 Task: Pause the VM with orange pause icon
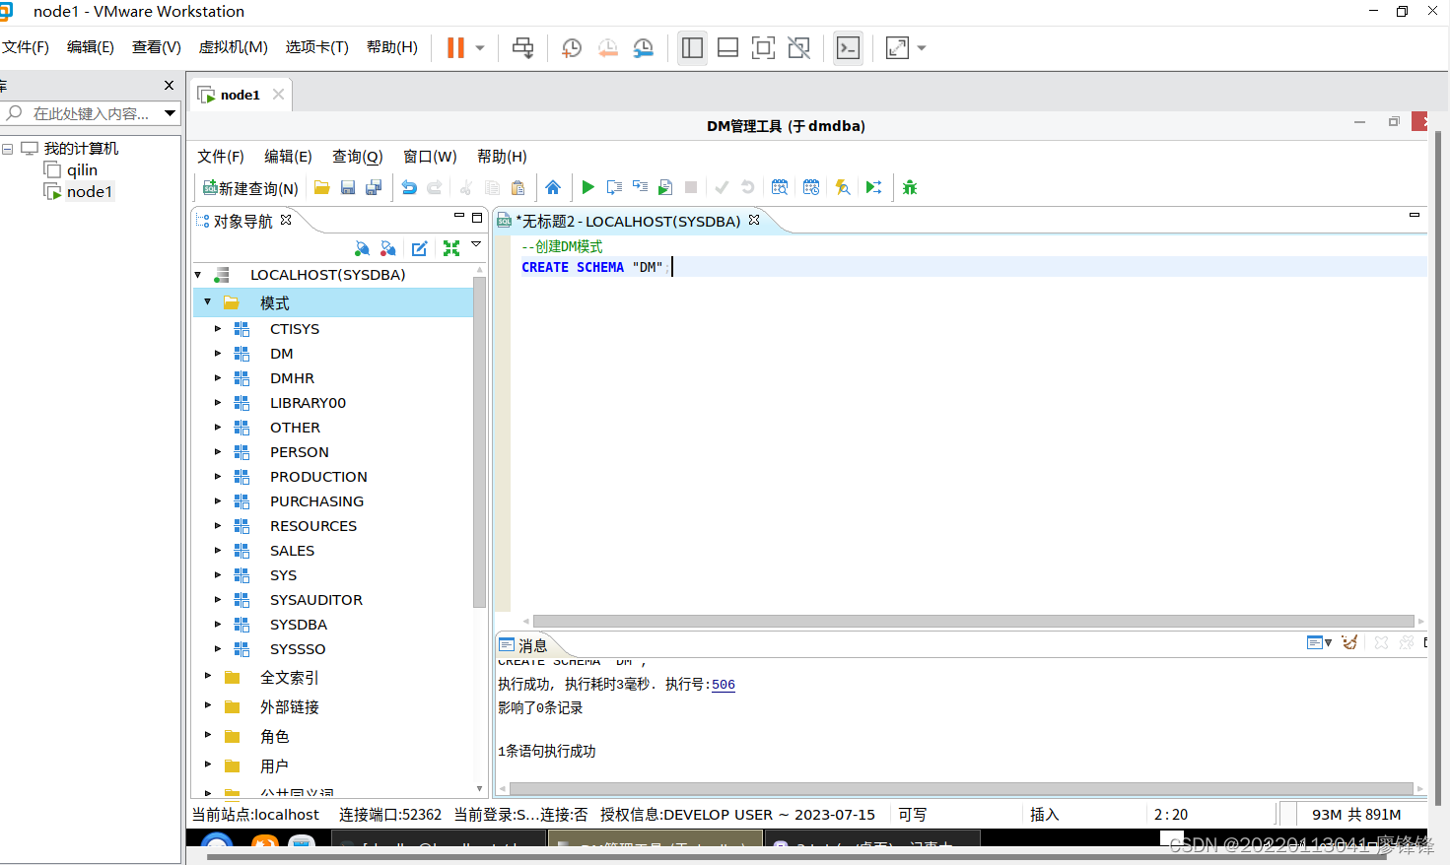point(455,47)
